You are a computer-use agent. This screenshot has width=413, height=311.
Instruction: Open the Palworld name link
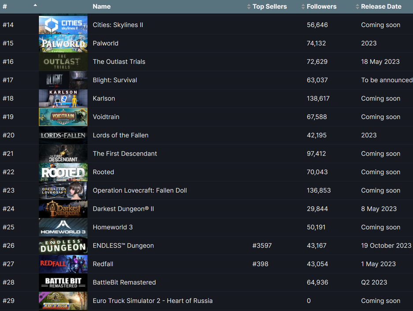(105, 44)
